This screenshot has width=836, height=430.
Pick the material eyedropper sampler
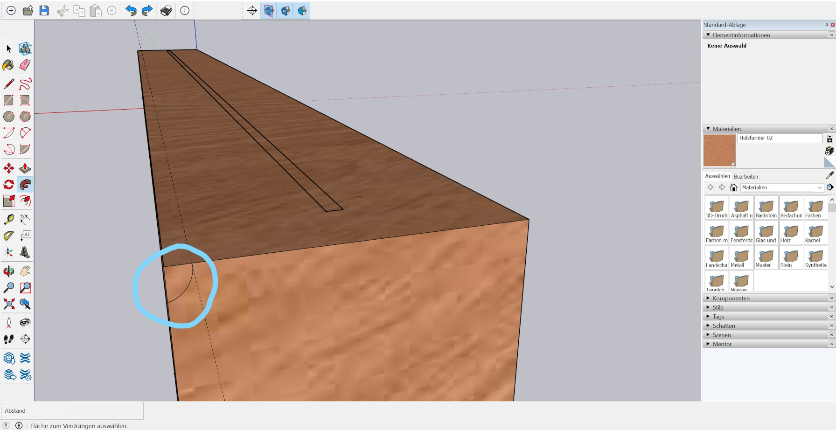point(829,175)
